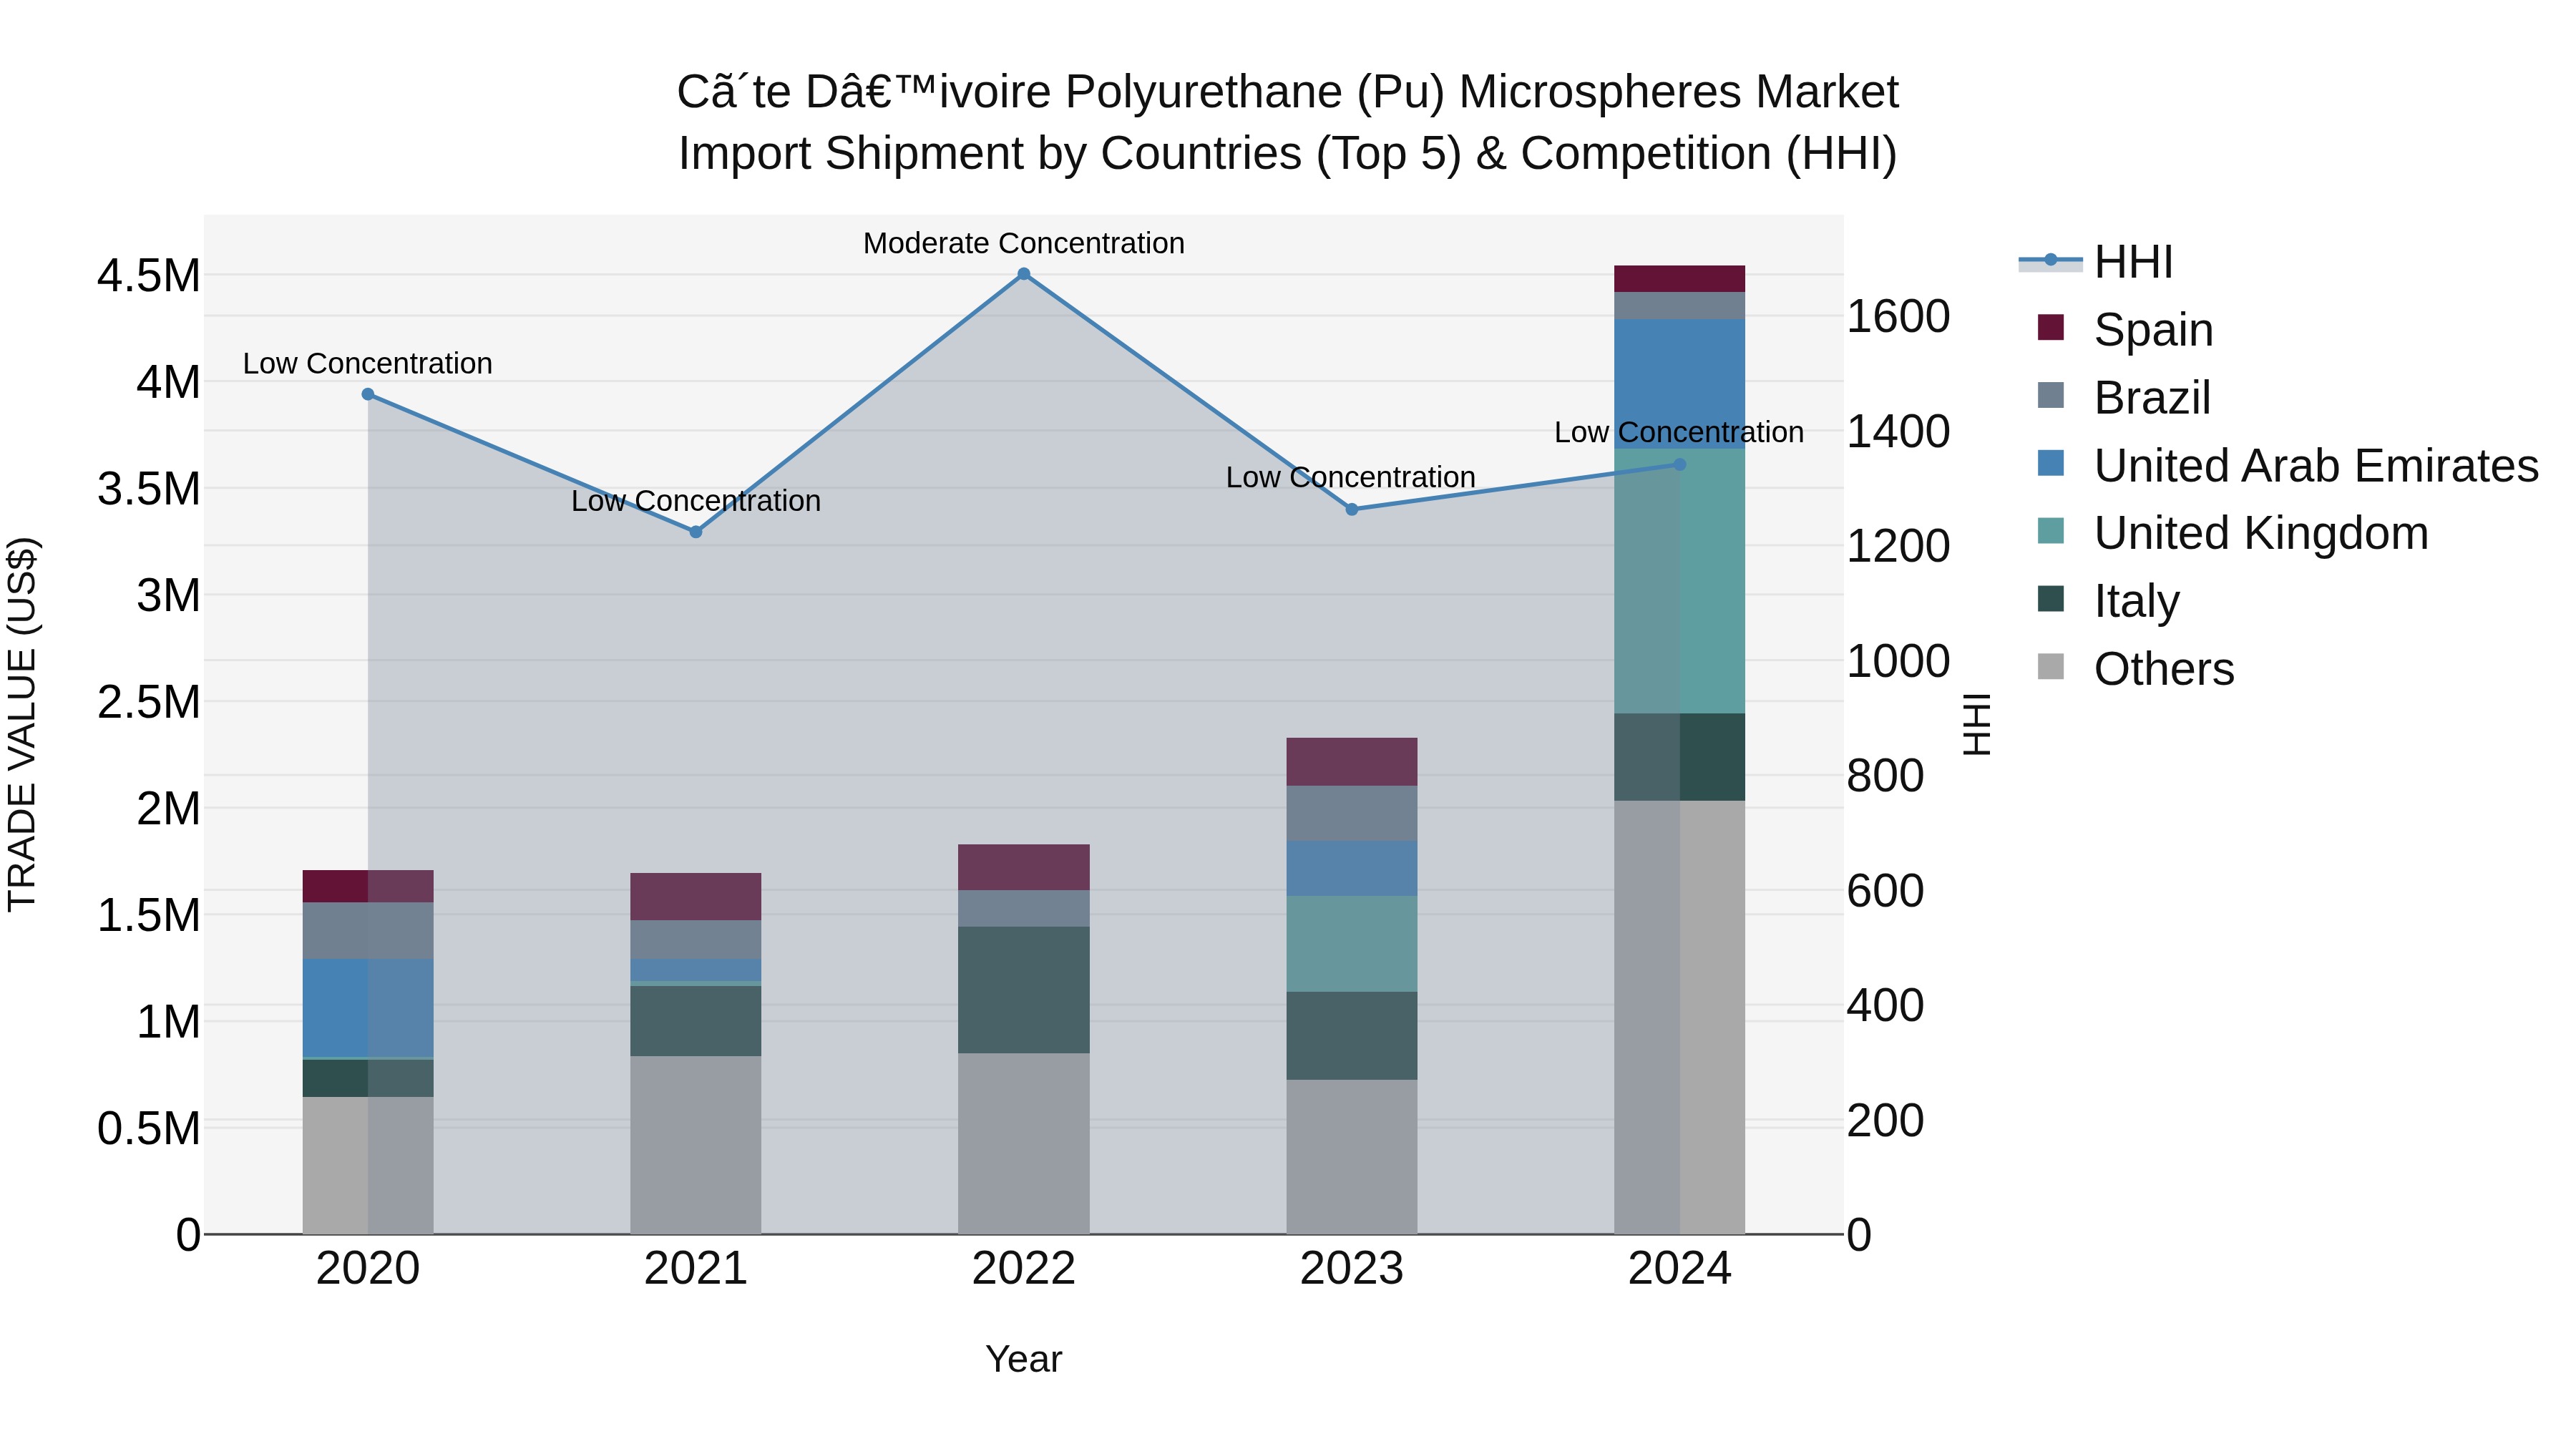This screenshot has width=2576, height=1449.
Task: Click the 2023 United Kingdom bar segment
Action: pos(1351,944)
